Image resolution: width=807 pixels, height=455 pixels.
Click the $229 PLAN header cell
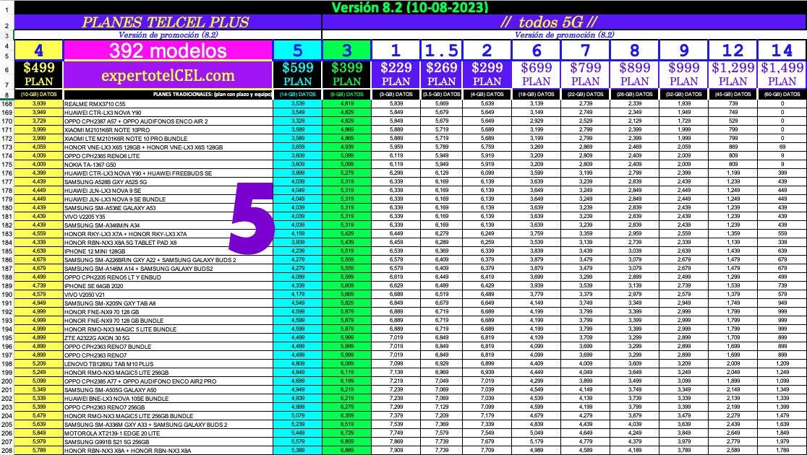point(396,75)
